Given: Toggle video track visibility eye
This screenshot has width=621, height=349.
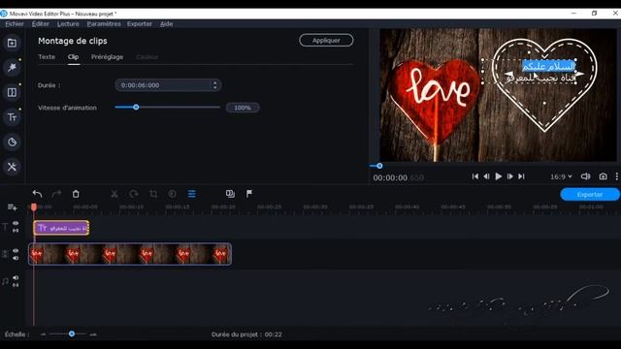Looking at the screenshot, I should coord(16,251).
